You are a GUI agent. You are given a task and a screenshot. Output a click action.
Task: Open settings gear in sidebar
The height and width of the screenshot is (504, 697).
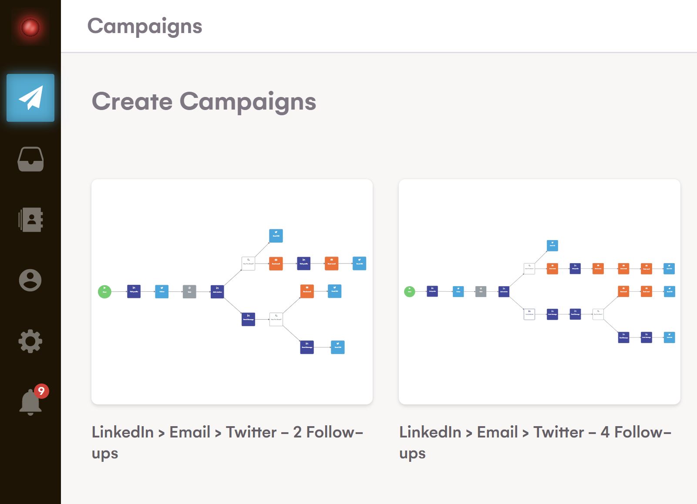[30, 341]
